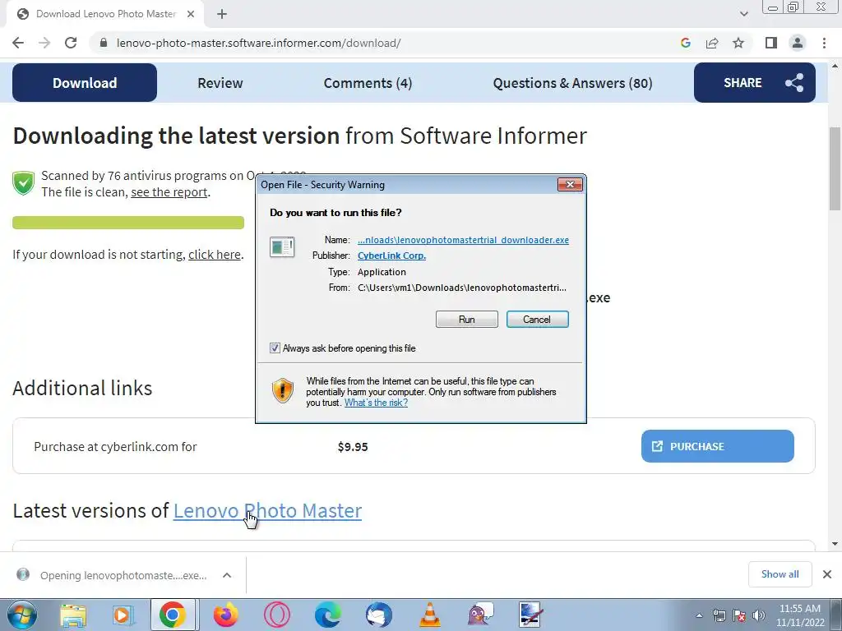Click the $9.95 price text
Screen dimensions: 842x631
(x=353, y=447)
